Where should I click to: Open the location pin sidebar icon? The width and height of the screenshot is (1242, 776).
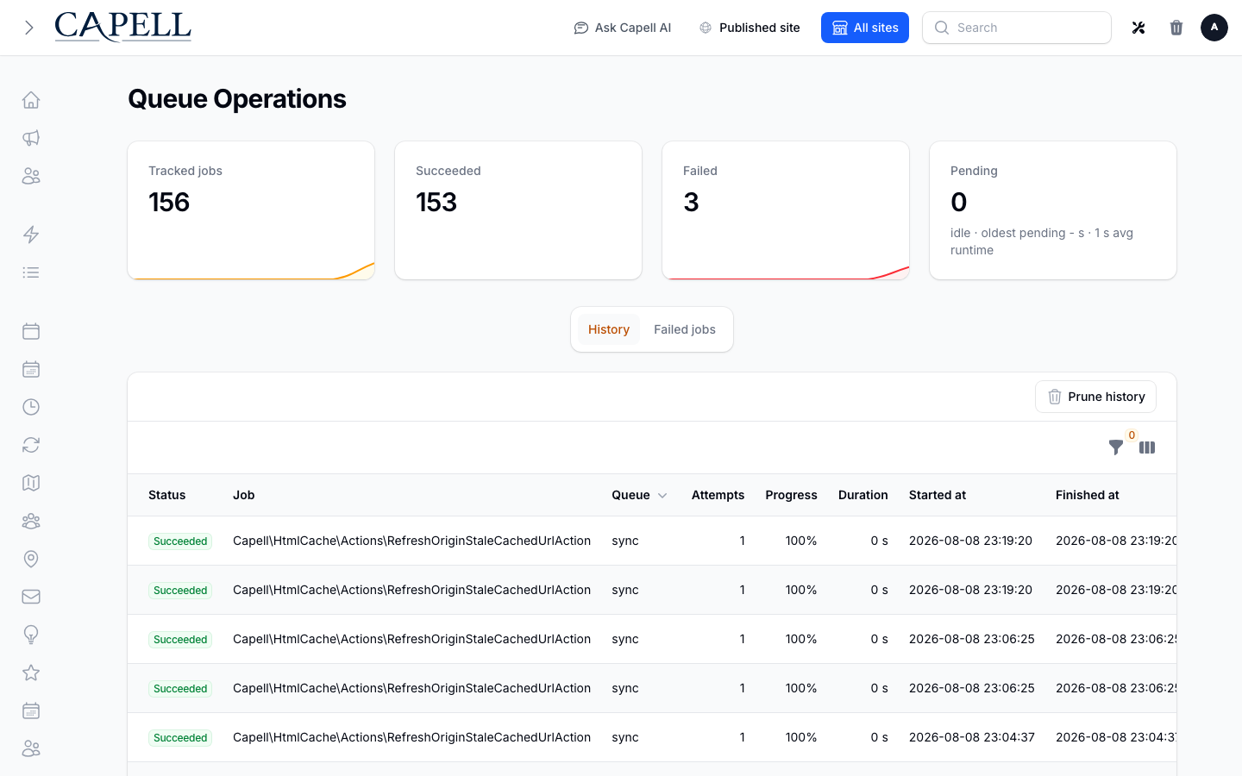[31, 559]
